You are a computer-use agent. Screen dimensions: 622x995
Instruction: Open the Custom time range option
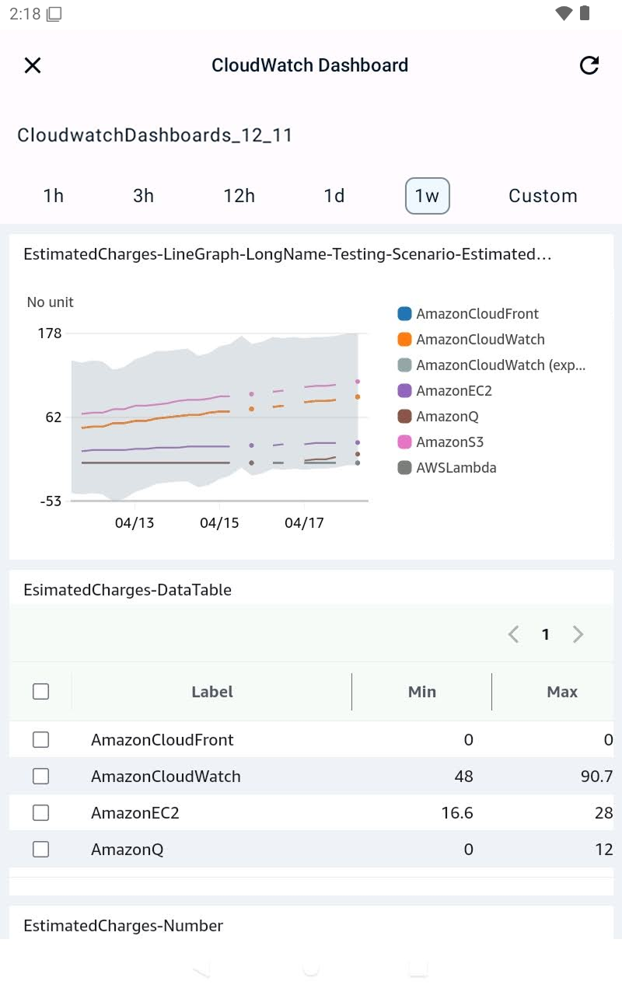point(543,196)
